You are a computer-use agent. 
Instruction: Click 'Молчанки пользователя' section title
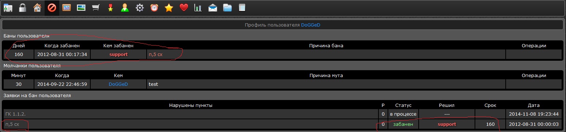pyautogui.click(x=32, y=66)
